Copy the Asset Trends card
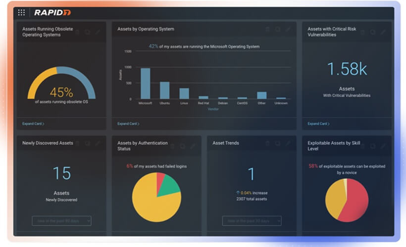The height and width of the screenshot is (247, 406). click(278, 143)
